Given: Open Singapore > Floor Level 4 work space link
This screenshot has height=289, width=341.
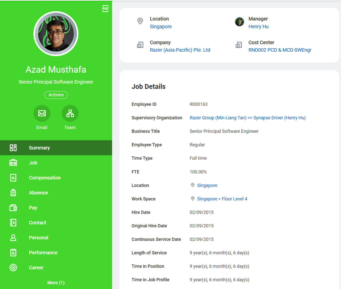Looking at the screenshot, I should pyautogui.click(x=222, y=199).
